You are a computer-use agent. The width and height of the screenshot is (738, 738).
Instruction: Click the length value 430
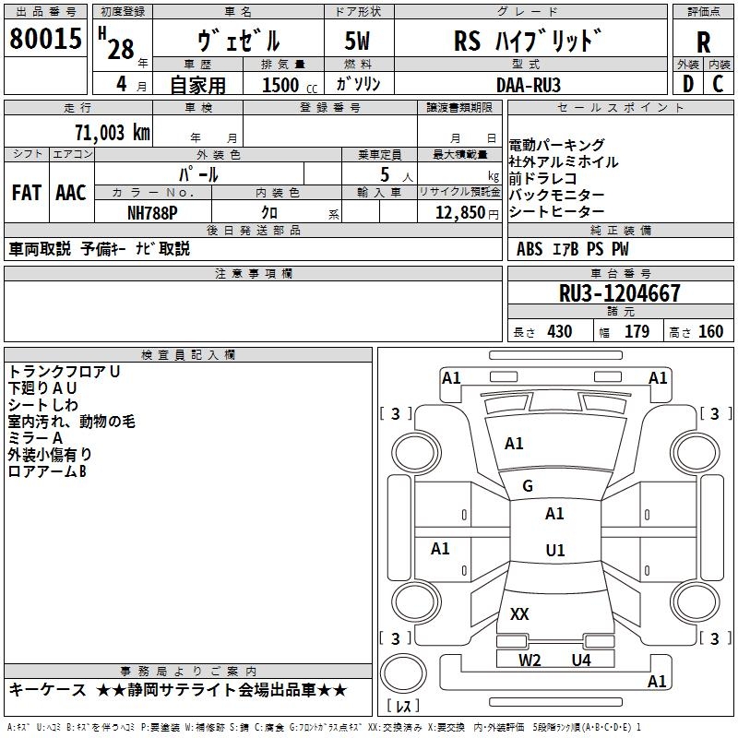point(560,332)
